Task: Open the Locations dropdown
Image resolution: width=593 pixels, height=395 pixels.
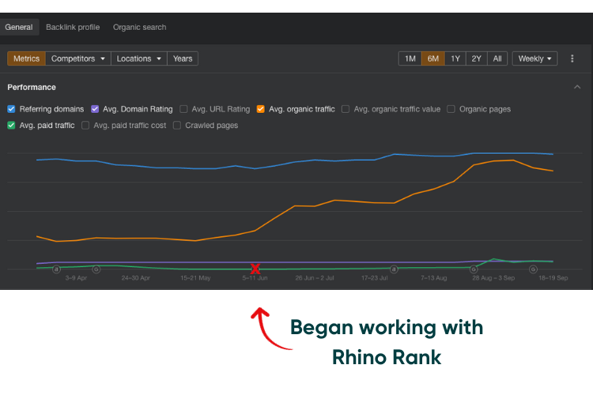Action: pyautogui.click(x=139, y=58)
